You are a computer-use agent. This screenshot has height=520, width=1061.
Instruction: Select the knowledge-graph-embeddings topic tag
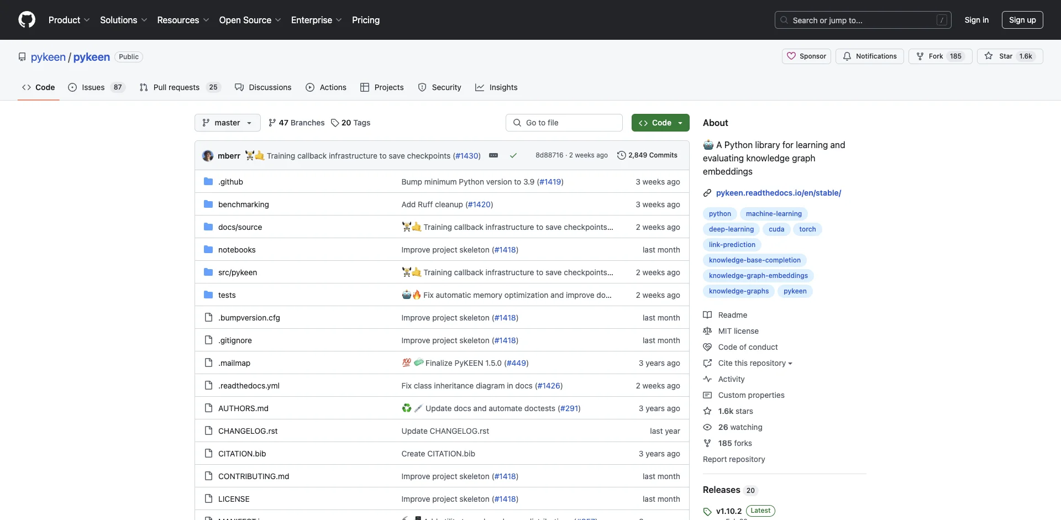[758, 276]
